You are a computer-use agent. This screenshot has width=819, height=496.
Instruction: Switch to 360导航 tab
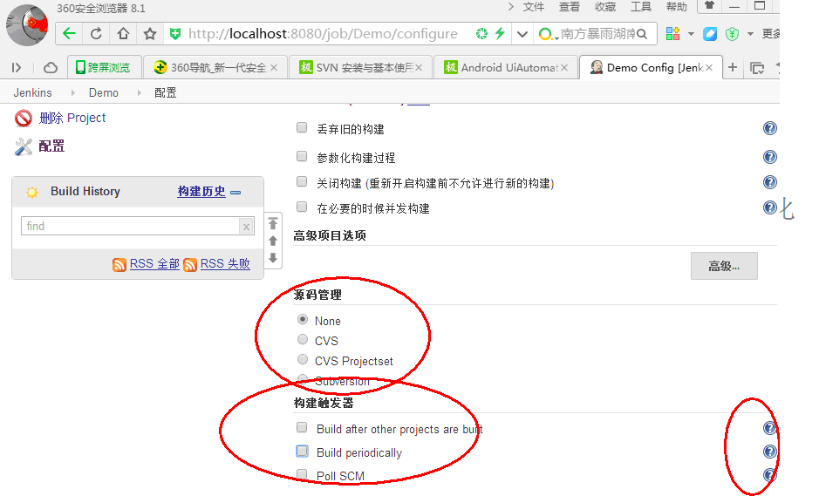point(215,67)
